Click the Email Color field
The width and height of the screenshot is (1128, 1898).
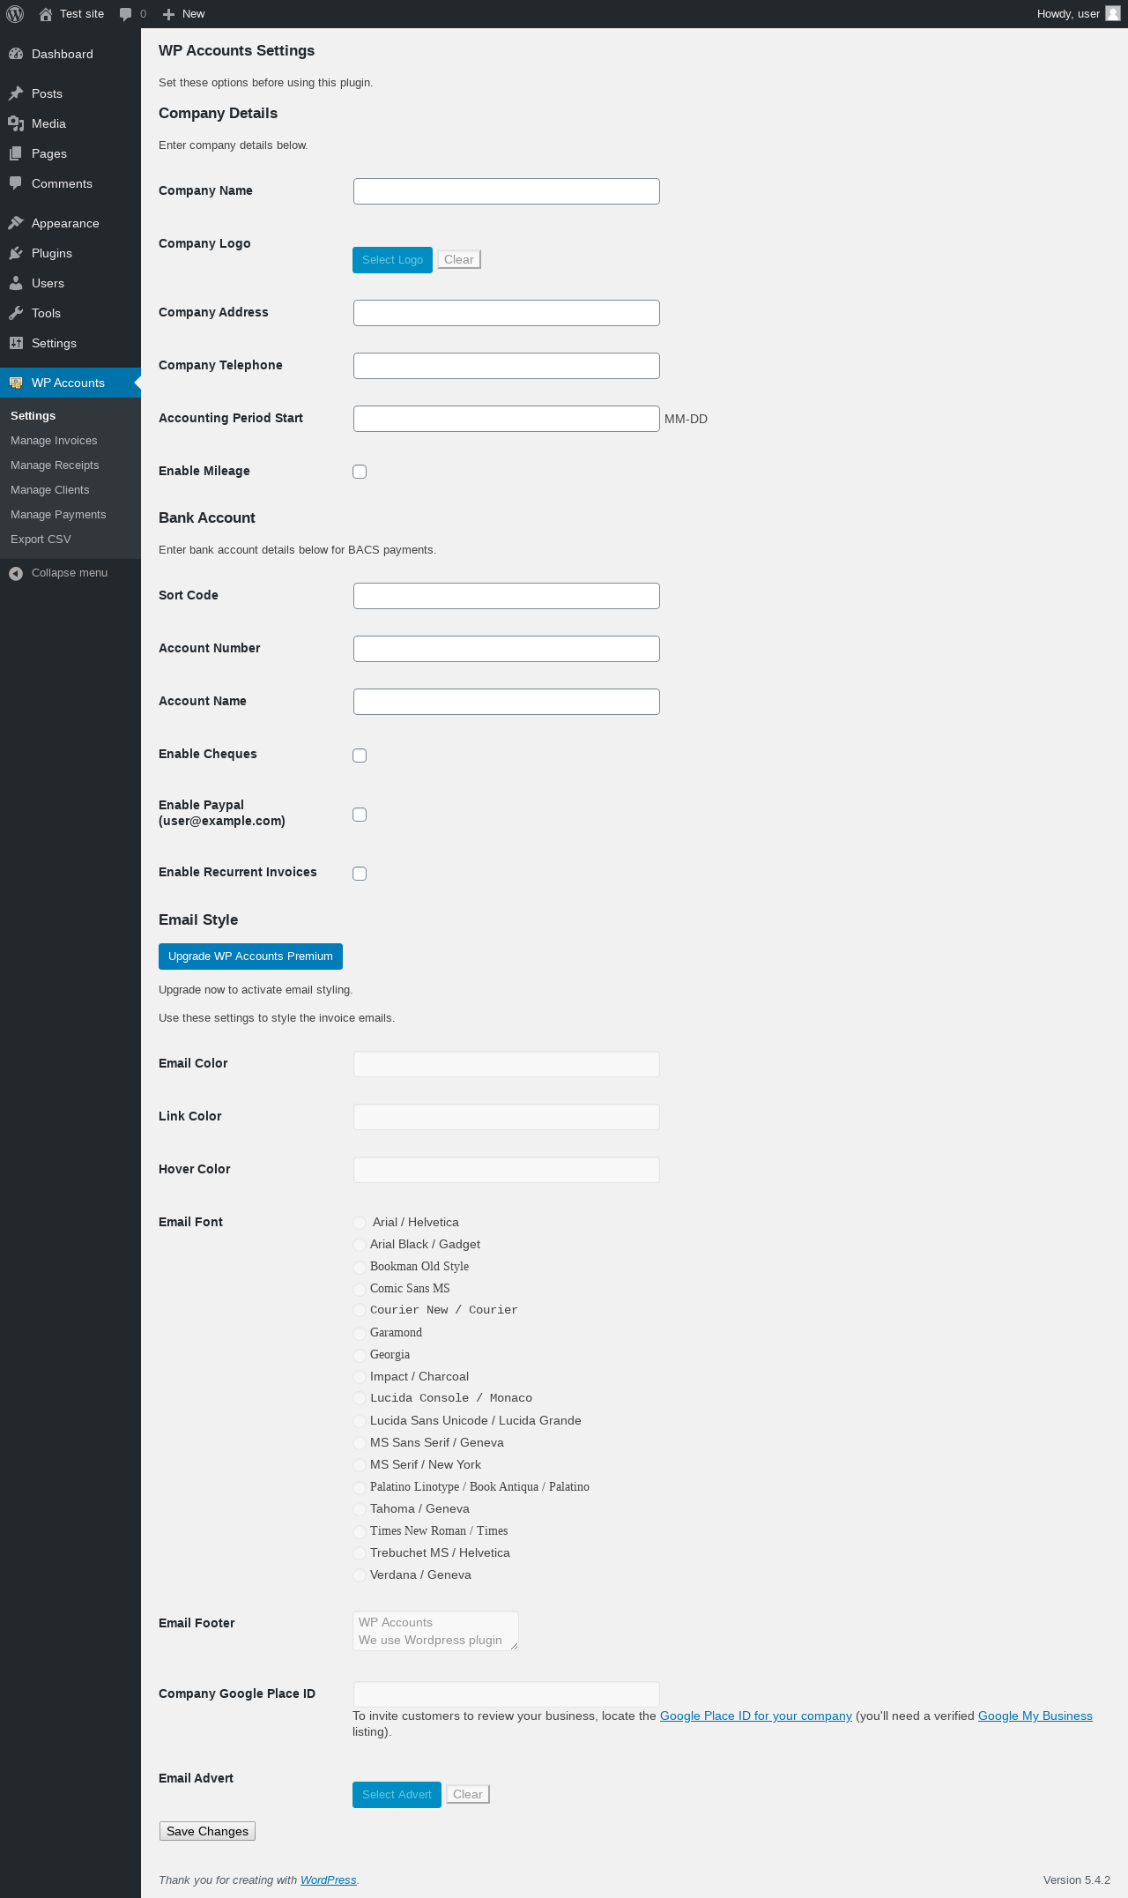point(506,1064)
